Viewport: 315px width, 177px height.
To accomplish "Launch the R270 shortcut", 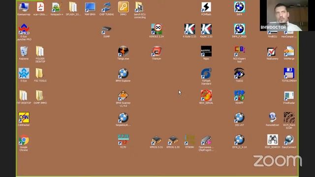I will pyautogui.click(x=123, y=140).
